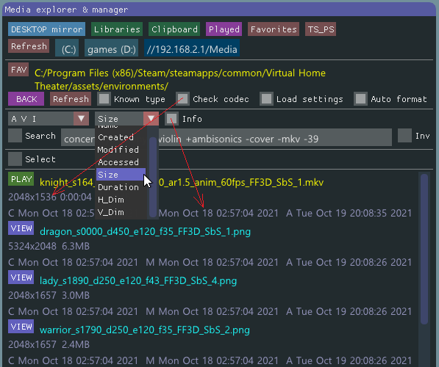Enable the Check codec checkbox
439x367 pixels.
pos(182,99)
